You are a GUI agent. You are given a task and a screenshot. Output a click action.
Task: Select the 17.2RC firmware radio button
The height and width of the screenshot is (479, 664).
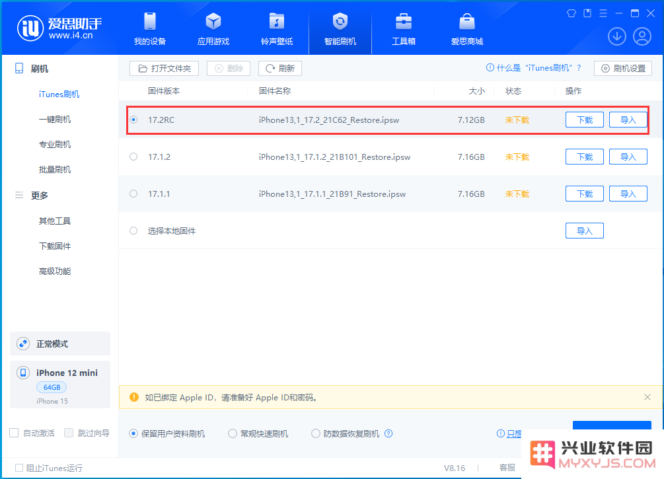click(133, 120)
